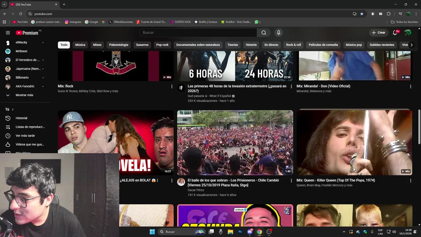
Task: Click the page vertical scrollbar thumb
Action: (419, 127)
